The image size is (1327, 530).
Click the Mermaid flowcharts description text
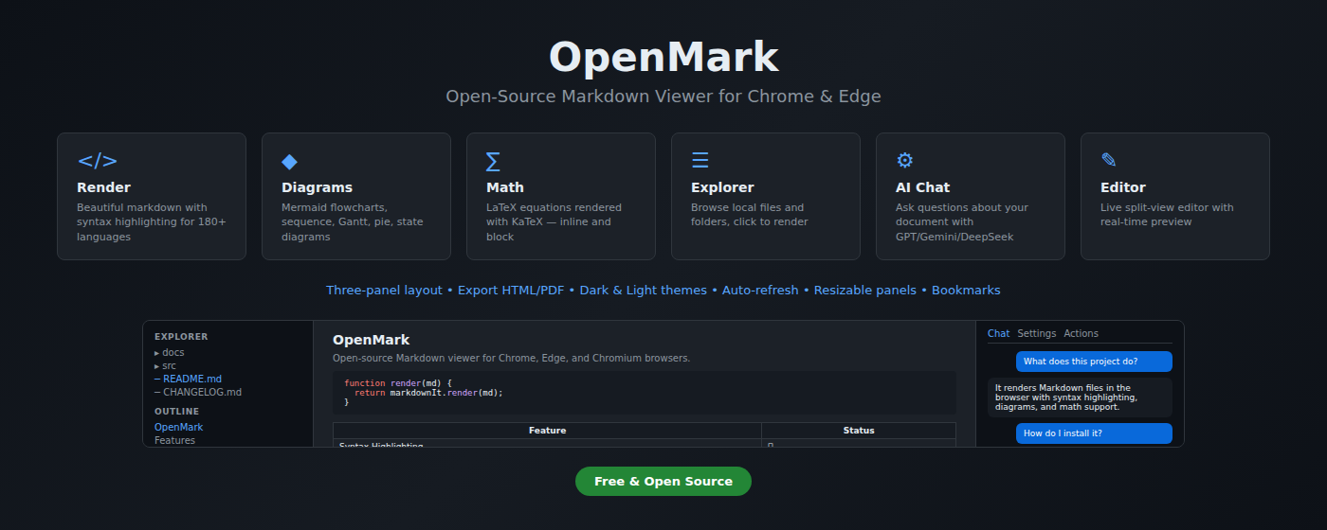click(x=353, y=222)
